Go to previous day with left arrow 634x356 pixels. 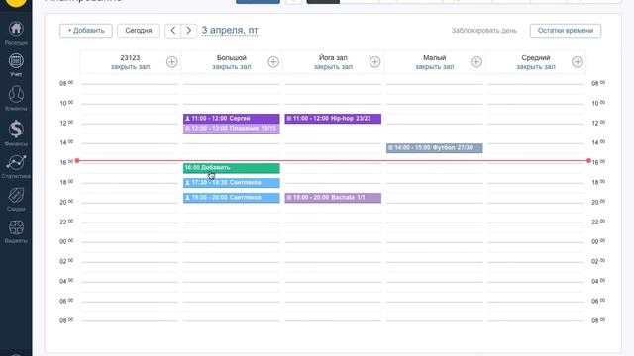[173, 31]
